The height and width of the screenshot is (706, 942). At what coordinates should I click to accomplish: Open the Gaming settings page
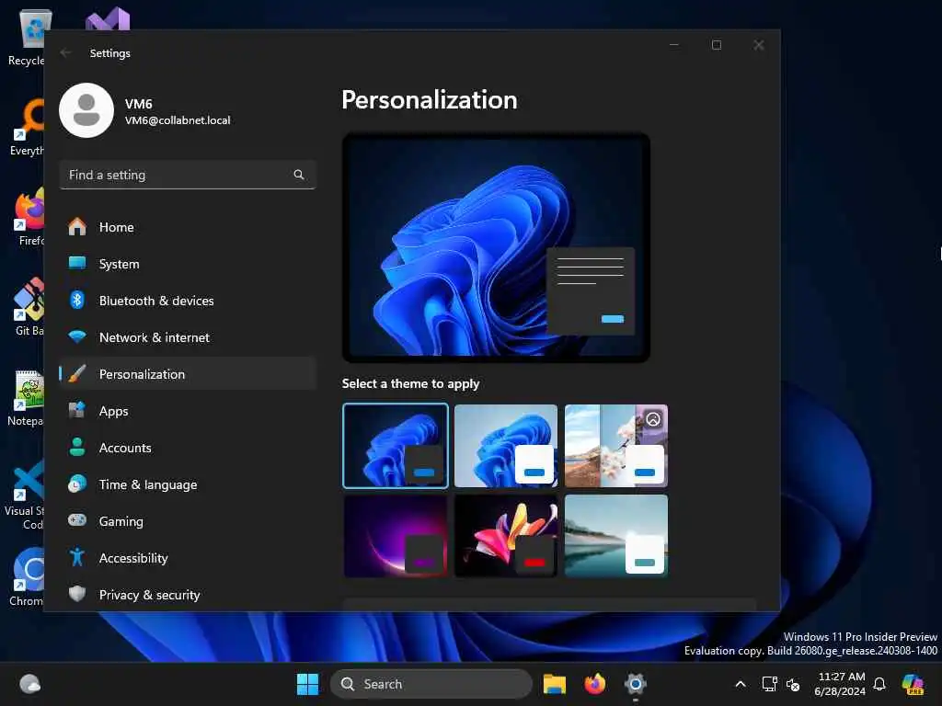(x=188, y=520)
